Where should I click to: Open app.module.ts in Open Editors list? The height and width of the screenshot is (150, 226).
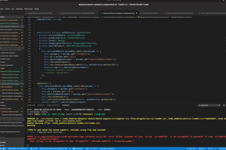click(12, 42)
